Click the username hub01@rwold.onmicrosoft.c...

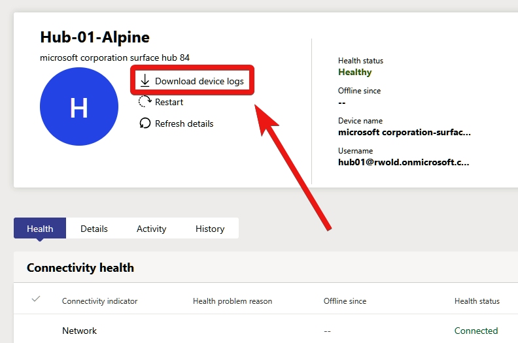[x=404, y=163]
